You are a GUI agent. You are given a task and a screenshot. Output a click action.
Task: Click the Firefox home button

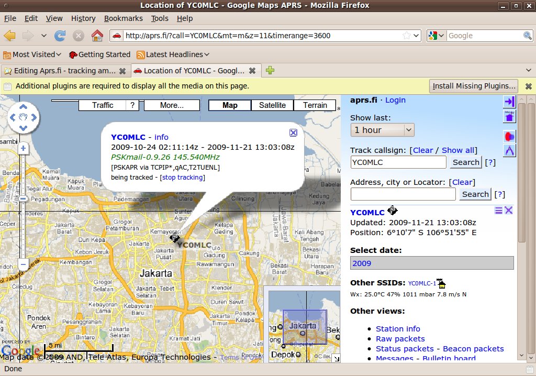97,36
